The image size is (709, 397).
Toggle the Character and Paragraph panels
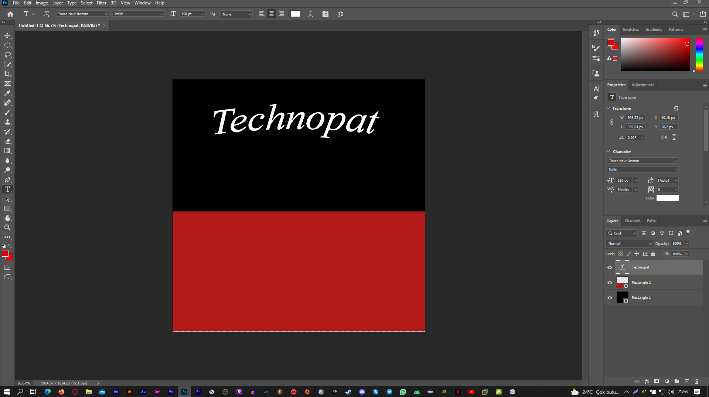pyautogui.click(x=325, y=14)
